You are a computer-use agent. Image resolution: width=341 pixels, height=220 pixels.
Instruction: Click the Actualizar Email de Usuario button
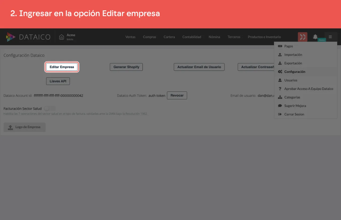click(199, 67)
